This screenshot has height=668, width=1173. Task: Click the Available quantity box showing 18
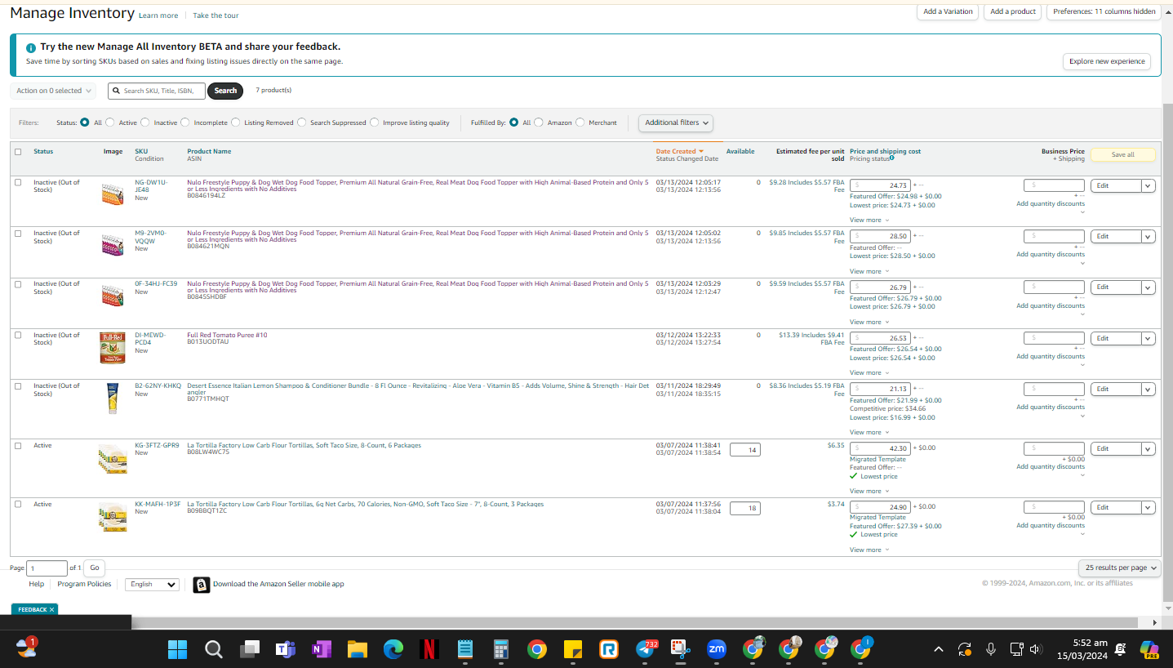pyautogui.click(x=744, y=508)
